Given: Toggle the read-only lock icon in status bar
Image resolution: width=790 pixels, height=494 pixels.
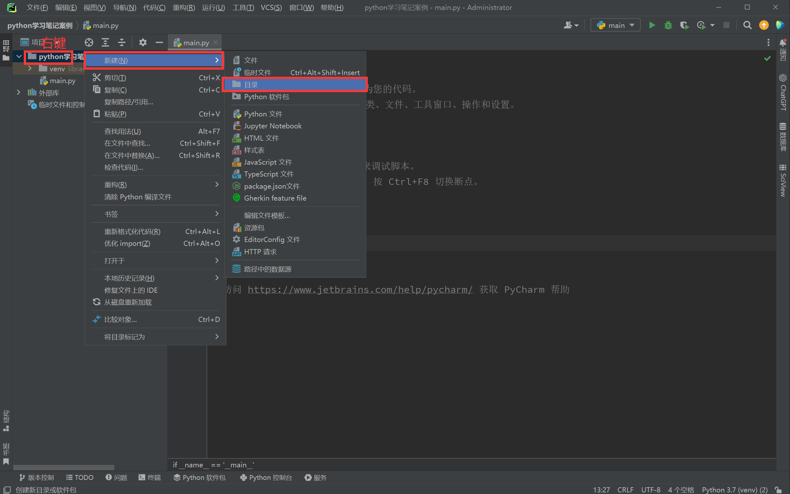Looking at the screenshot, I should point(778,490).
